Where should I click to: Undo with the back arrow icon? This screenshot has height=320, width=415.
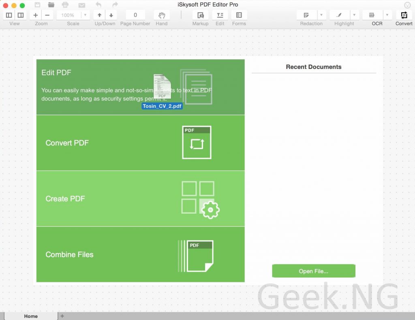[x=98, y=4]
